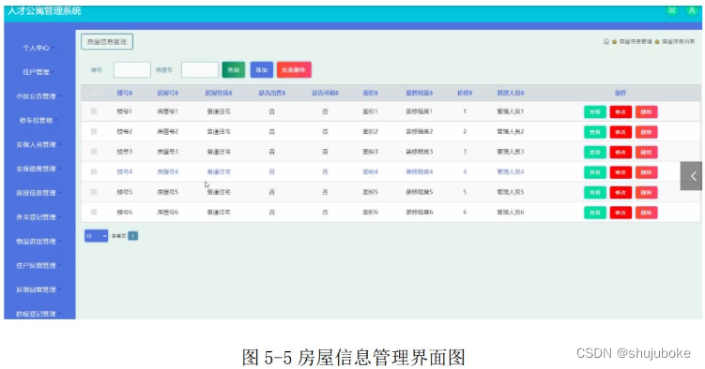Sort table by 楼号 column header
Screen dimensions: 705x369
click(125, 93)
